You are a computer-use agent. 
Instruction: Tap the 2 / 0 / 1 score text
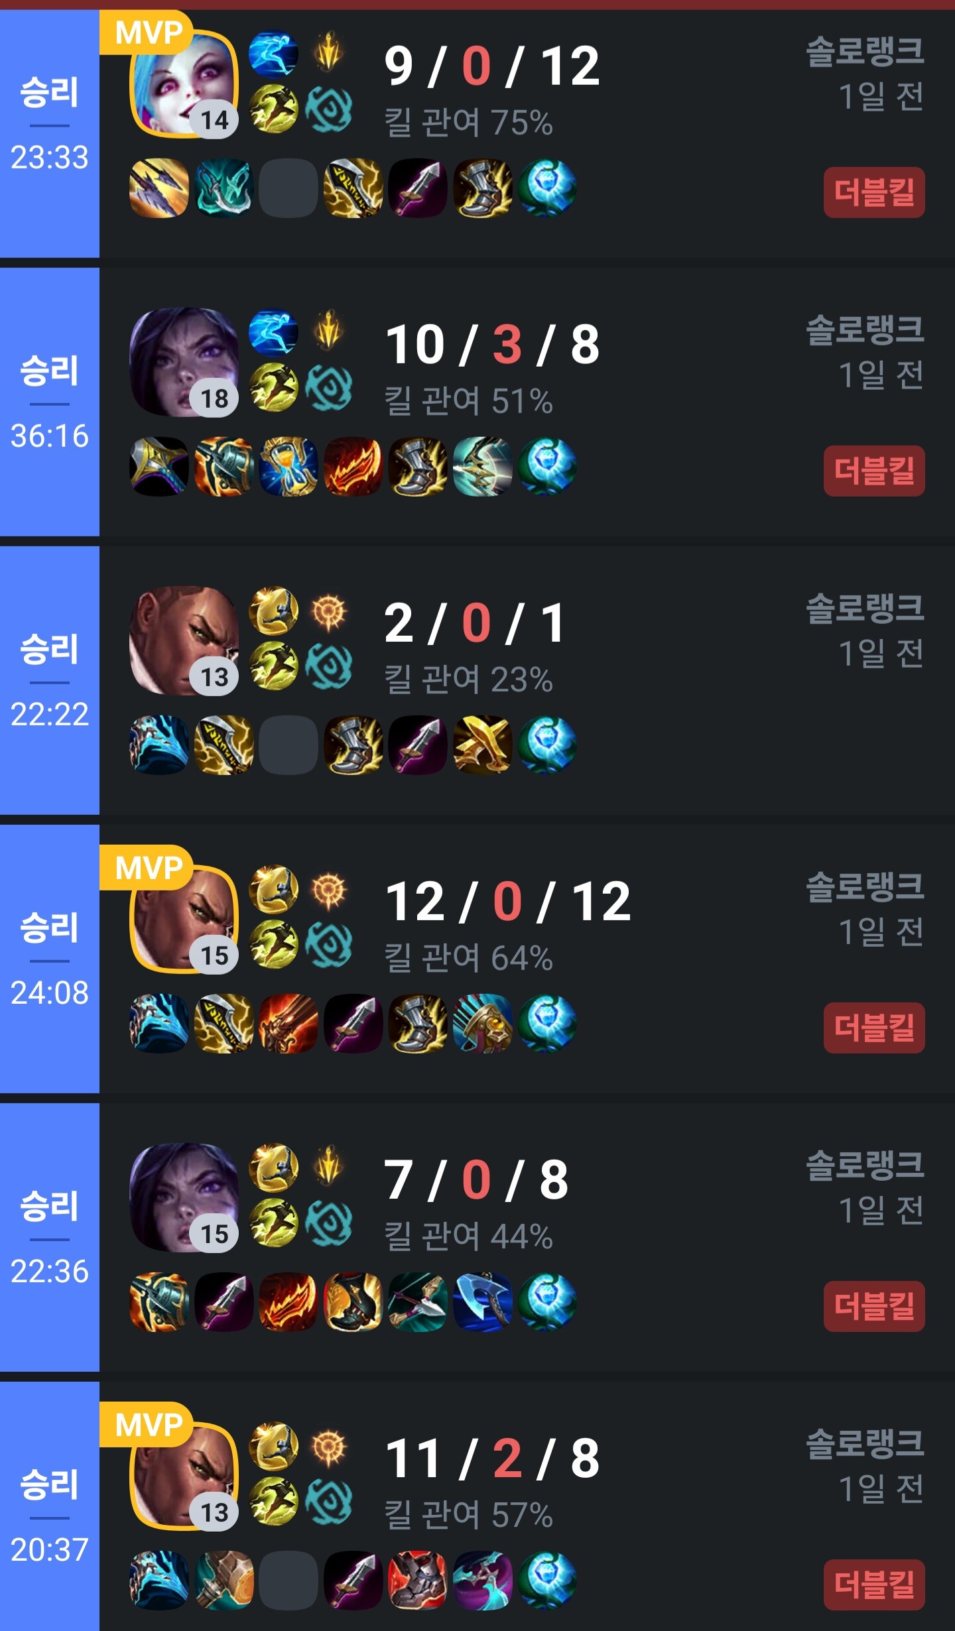(x=475, y=623)
